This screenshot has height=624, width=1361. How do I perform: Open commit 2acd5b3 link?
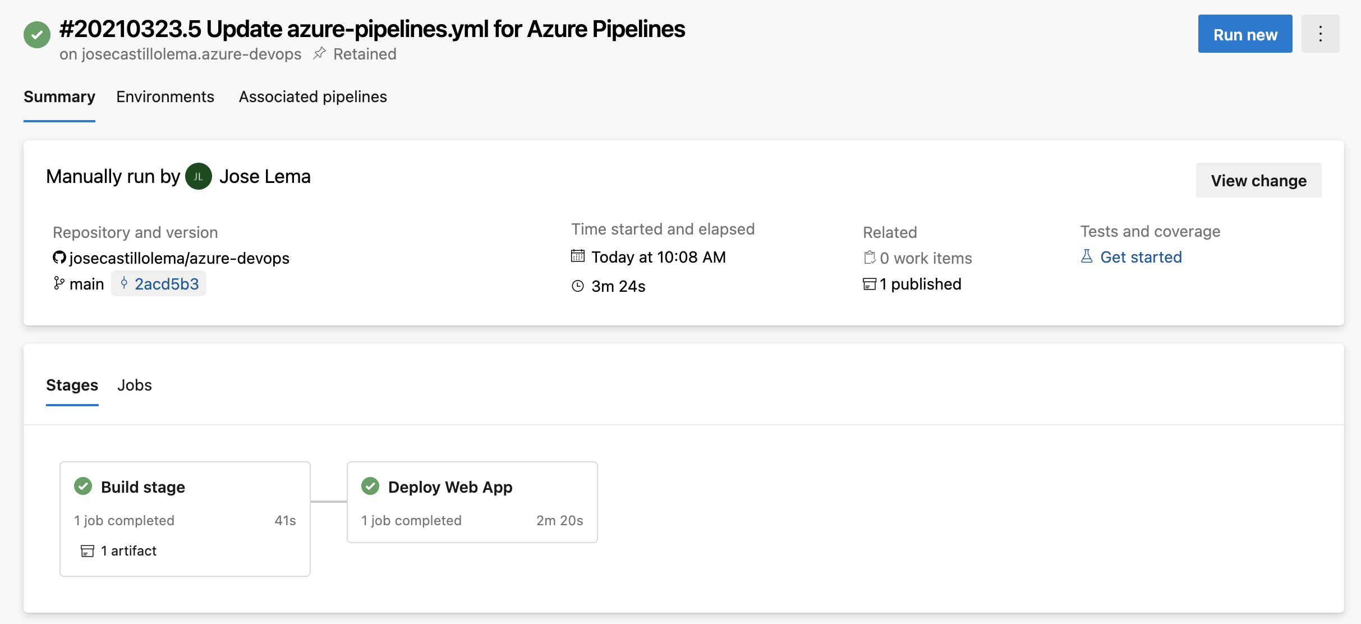[x=166, y=284]
